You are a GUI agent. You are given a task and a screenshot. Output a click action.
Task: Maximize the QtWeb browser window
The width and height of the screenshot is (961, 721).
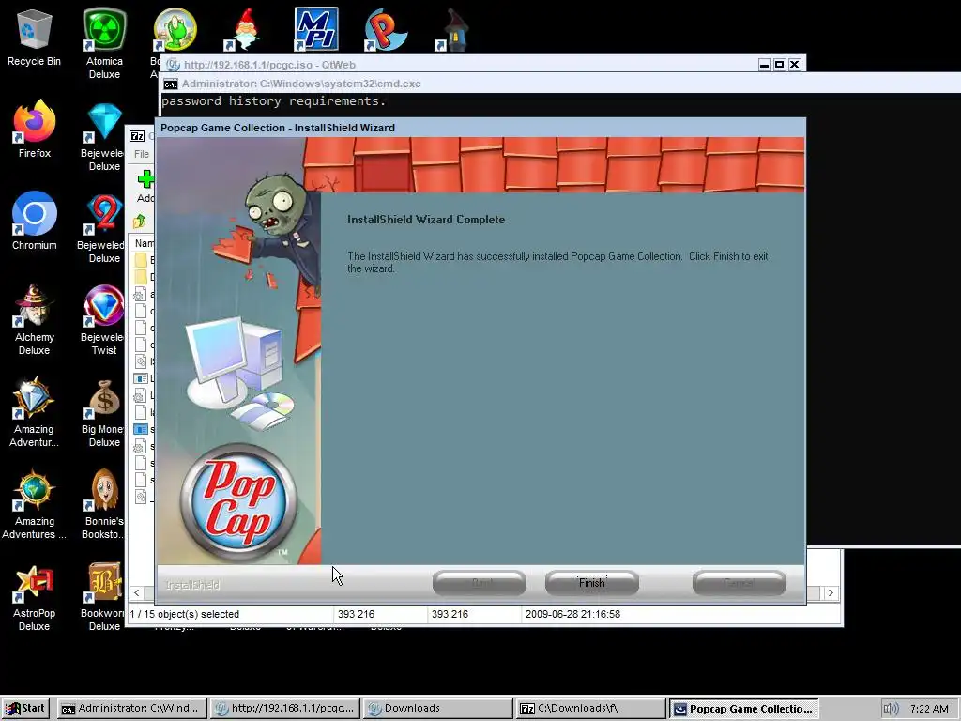click(x=779, y=65)
